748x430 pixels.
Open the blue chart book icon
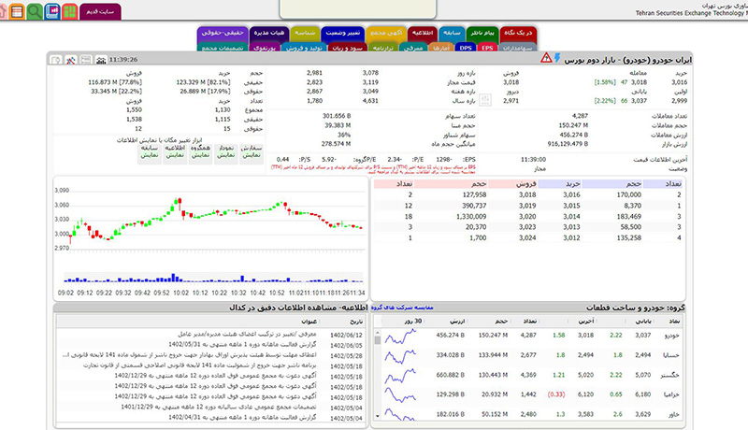pos(52,11)
